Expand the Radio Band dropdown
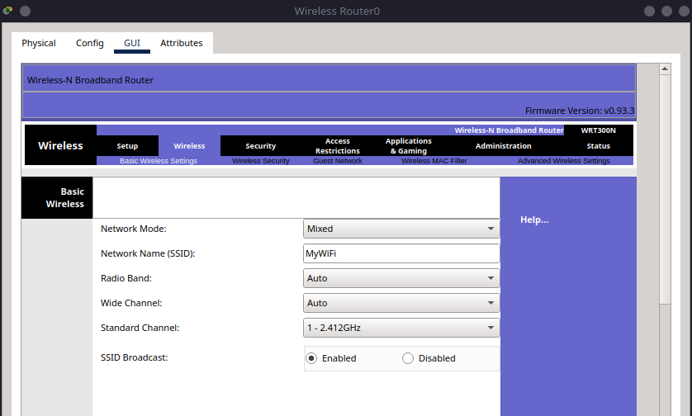Viewport: 692px width, 416px height. click(401, 278)
